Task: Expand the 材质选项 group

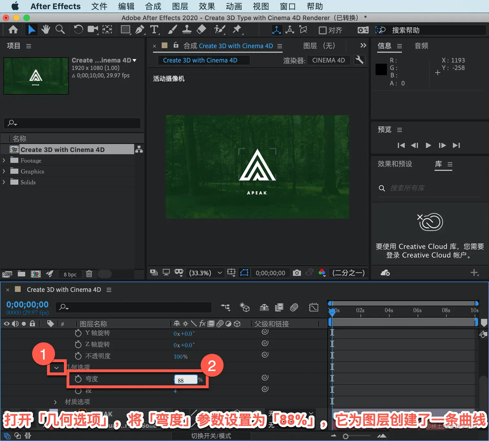Action: point(55,402)
